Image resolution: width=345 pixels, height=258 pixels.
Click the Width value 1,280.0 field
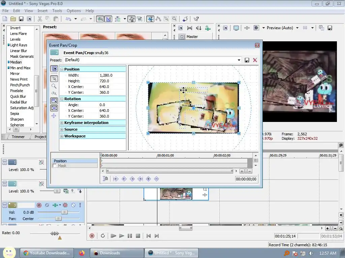112,75
